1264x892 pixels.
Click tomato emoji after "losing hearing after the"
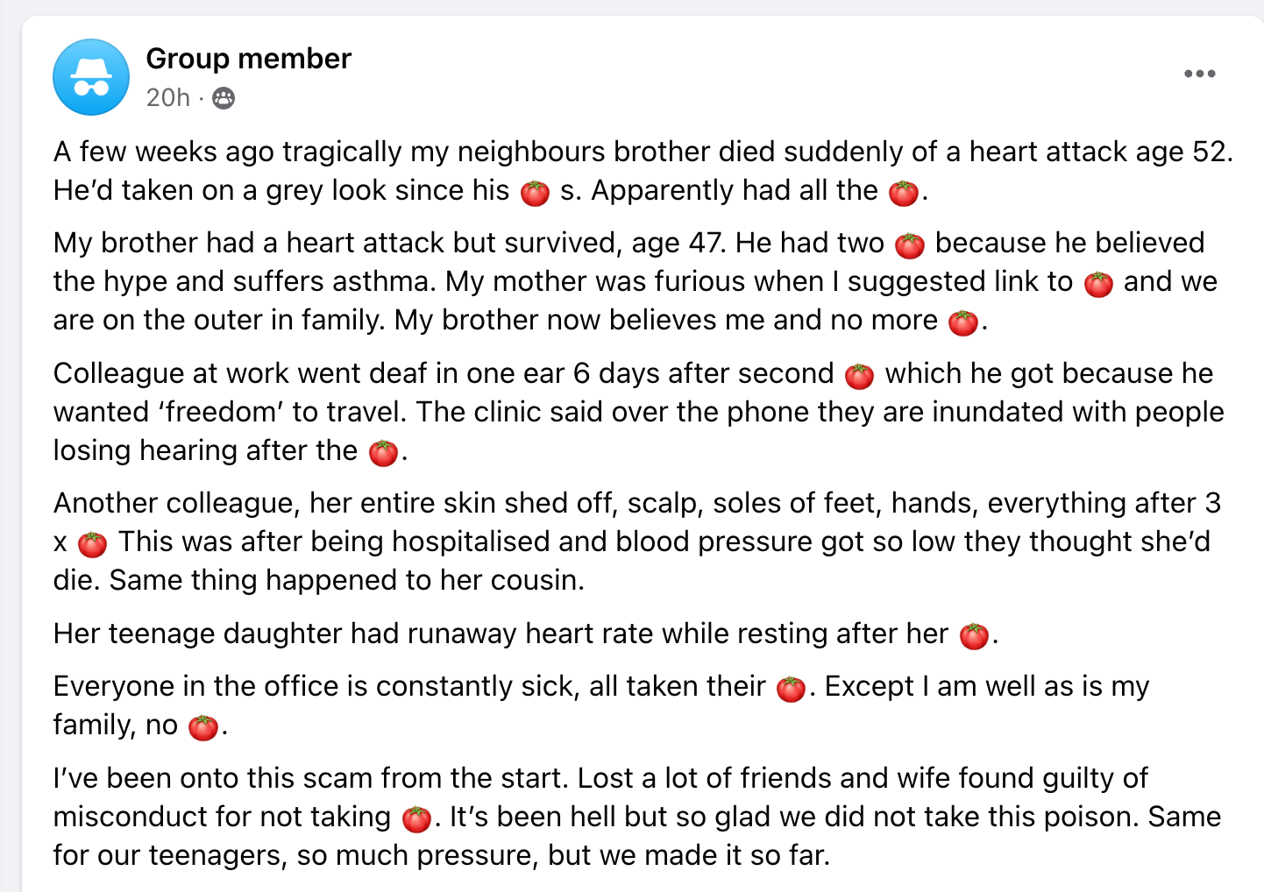point(383,452)
